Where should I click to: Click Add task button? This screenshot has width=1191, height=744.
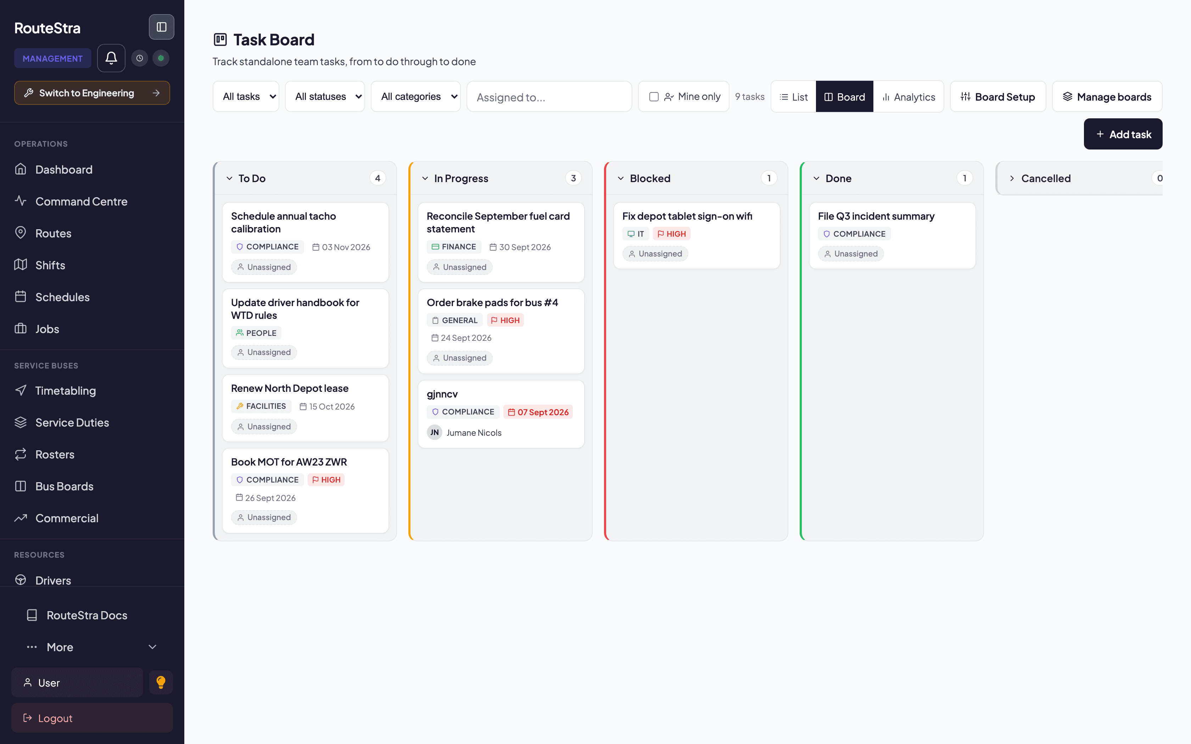pos(1123,134)
